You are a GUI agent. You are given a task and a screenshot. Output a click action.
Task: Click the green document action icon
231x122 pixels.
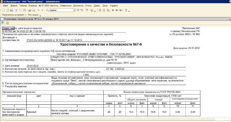point(3,23)
